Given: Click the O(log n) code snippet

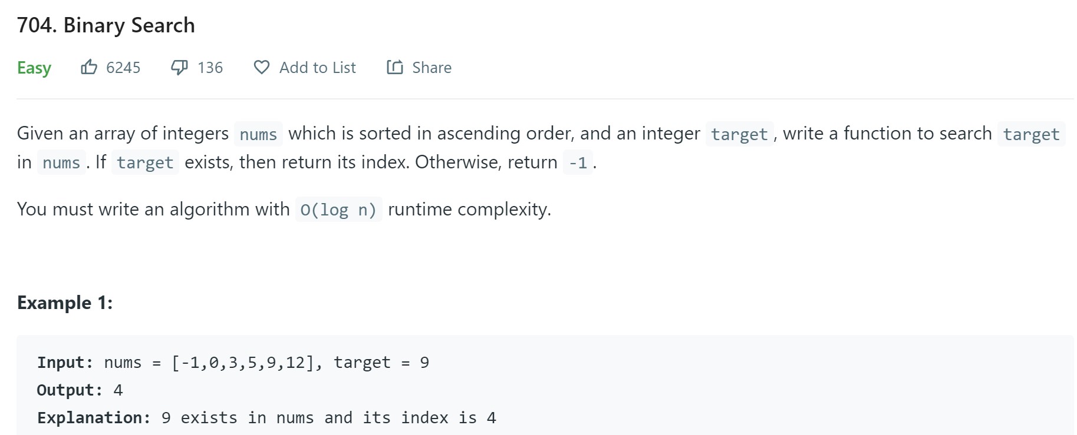Looking at the screenshot, I should 338,210.
